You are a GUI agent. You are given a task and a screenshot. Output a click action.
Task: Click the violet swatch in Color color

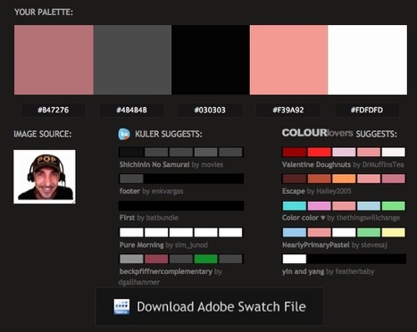tap(319, 205)
